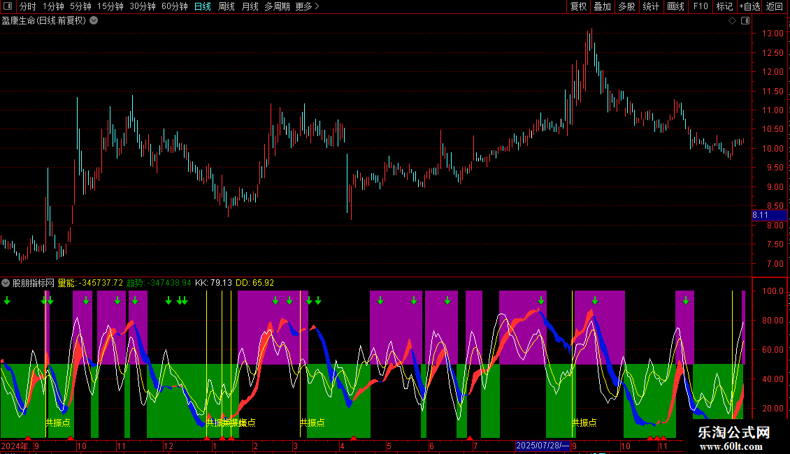The height and width of the screenshot is (454, 790).
Task: Open the 多股 multi-stock view
Action: pos(626,6)
